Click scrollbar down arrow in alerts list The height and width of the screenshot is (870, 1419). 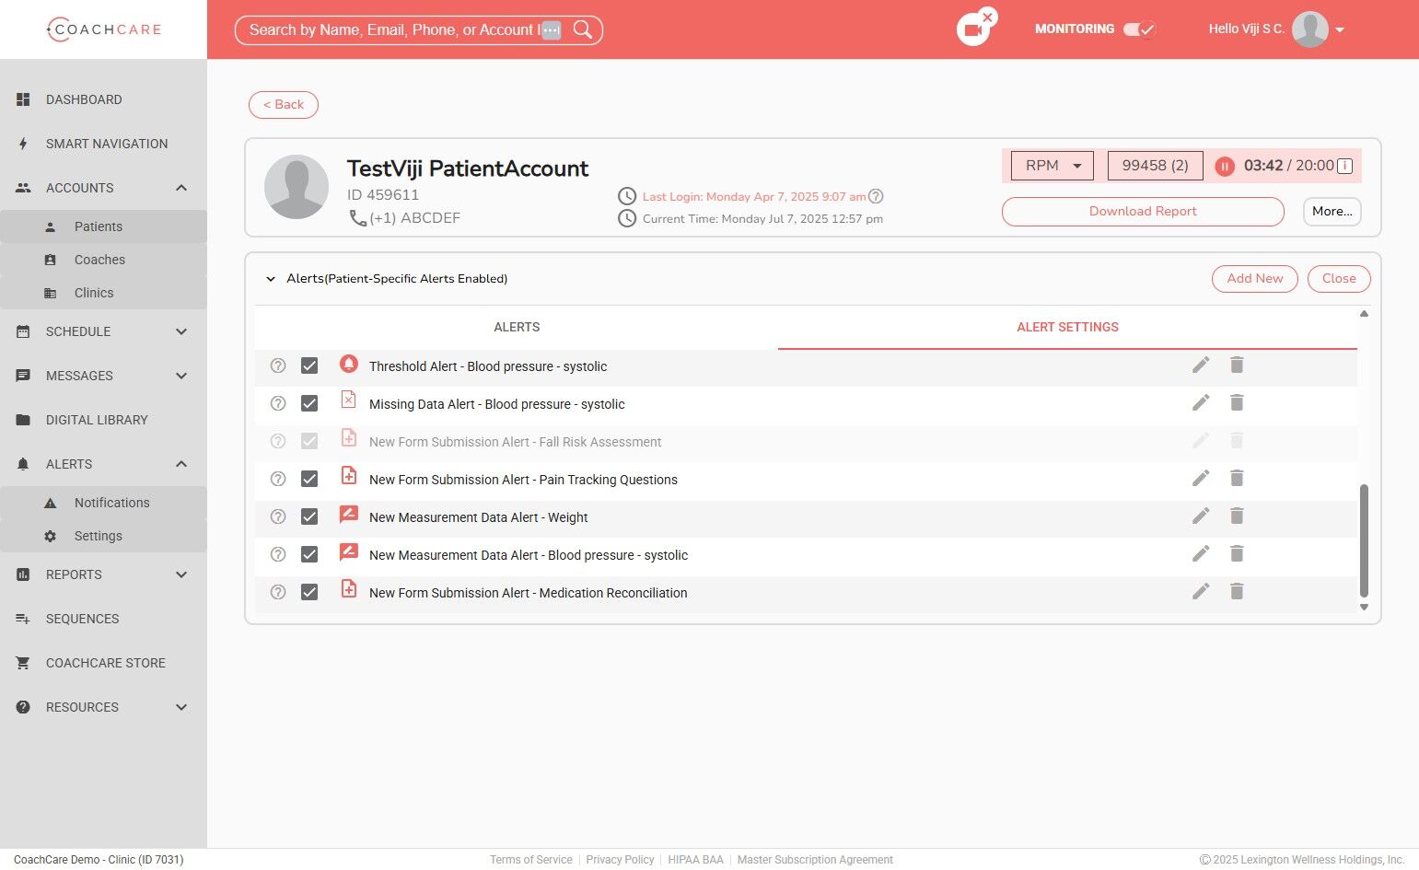click(x=1364, y=607)
